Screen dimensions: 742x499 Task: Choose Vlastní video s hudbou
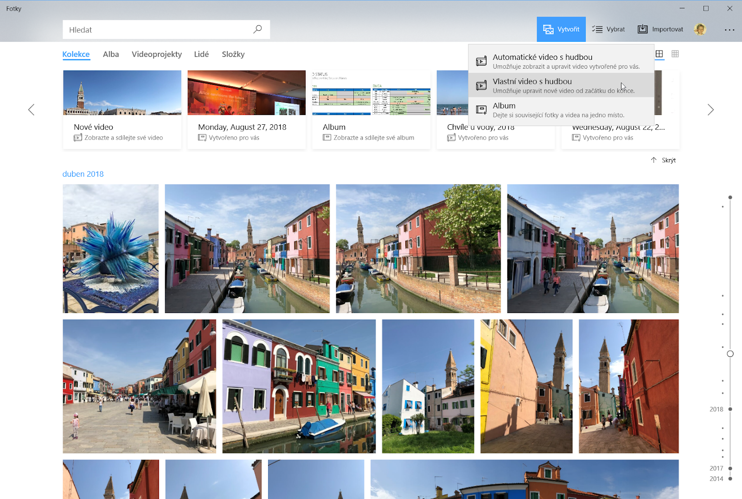point(561,85)
